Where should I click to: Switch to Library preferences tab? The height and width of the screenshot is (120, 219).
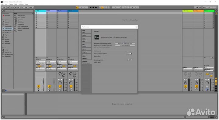click(x=86, y=49)
